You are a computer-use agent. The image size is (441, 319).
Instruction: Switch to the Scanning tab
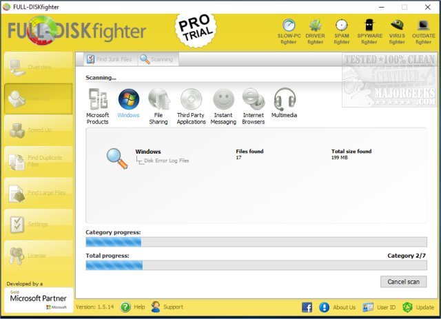pos(158,59)
